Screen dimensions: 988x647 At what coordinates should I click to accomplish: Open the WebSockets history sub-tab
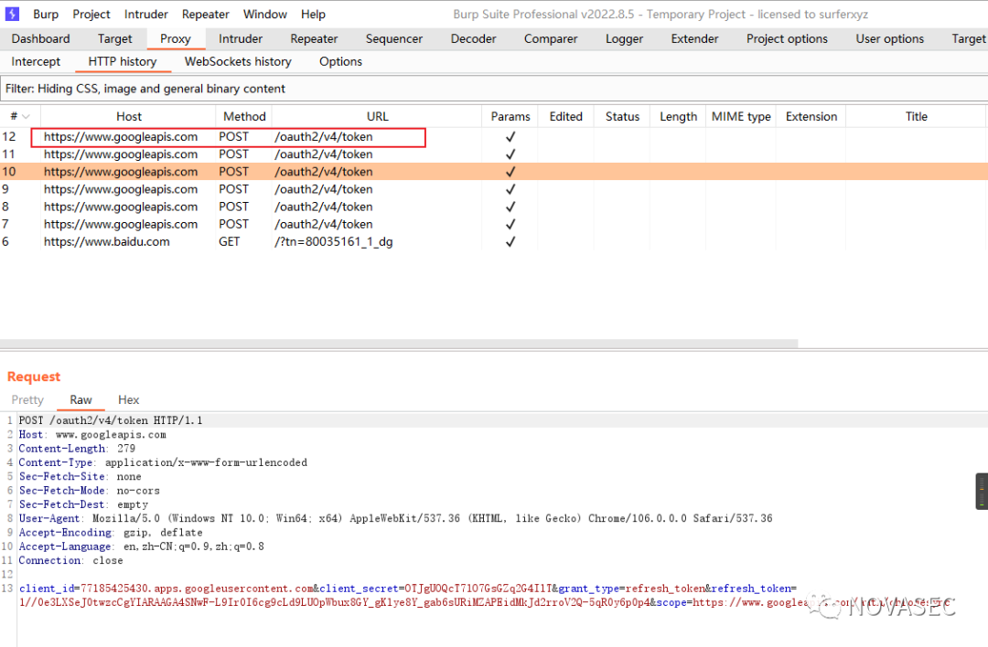click(238, 61)
